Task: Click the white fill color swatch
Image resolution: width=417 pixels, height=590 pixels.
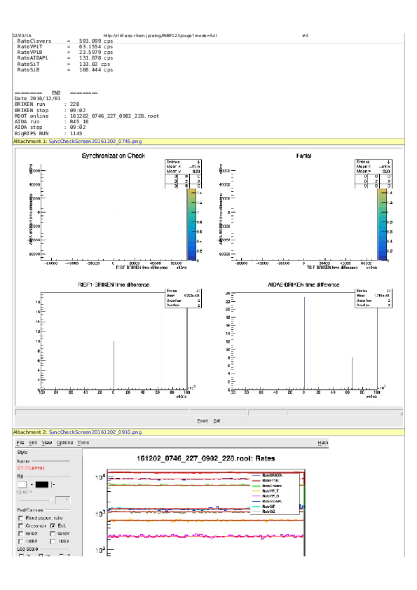Action: [x=22, y=485]
